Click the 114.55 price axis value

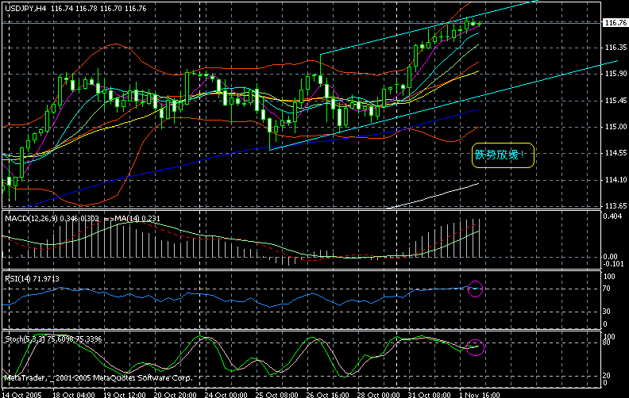click(x=615, y=153)
